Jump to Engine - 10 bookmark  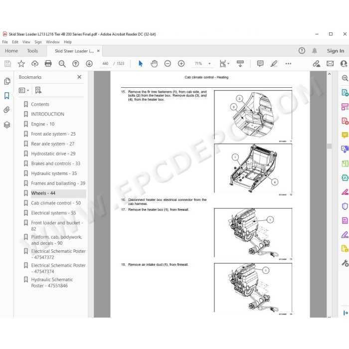pyautogui.click(x=43, y=124)
